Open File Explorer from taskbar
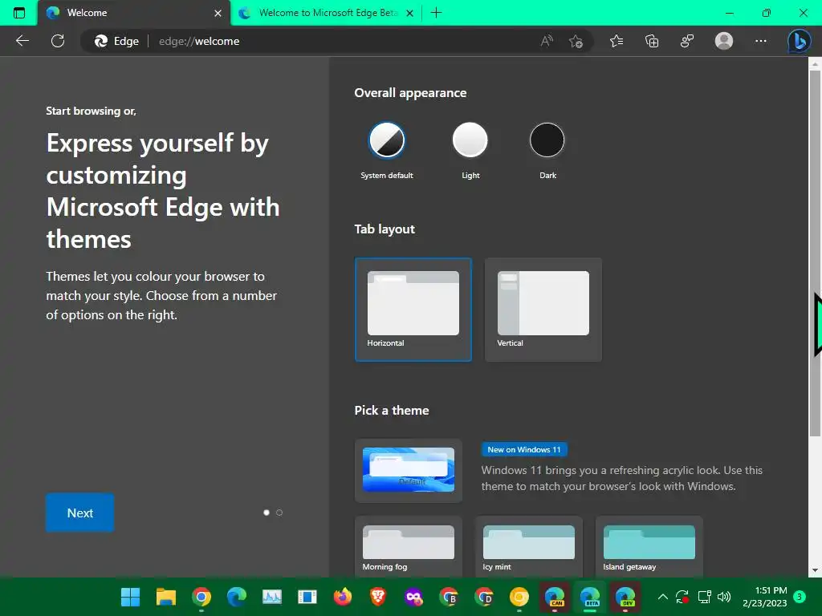 (166, 597)
